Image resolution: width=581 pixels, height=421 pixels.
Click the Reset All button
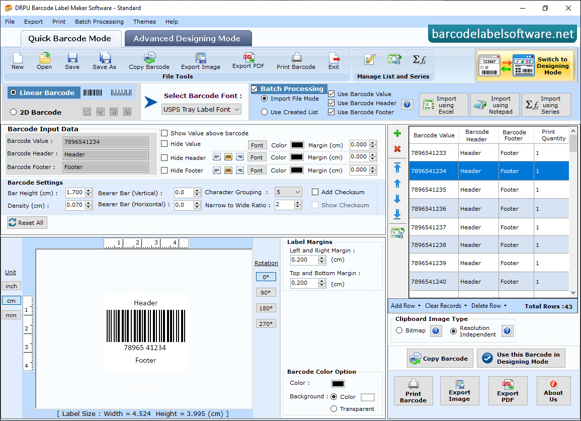[x=27, y=223]
